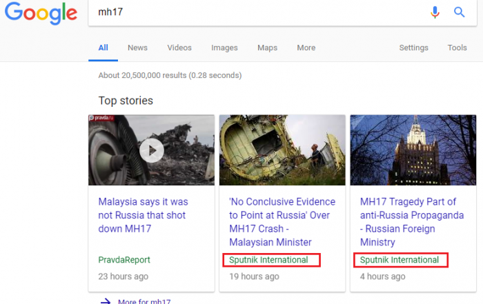Click the '19 hours ago' timestamp
The image size is (483, 304).
point(254,276)
